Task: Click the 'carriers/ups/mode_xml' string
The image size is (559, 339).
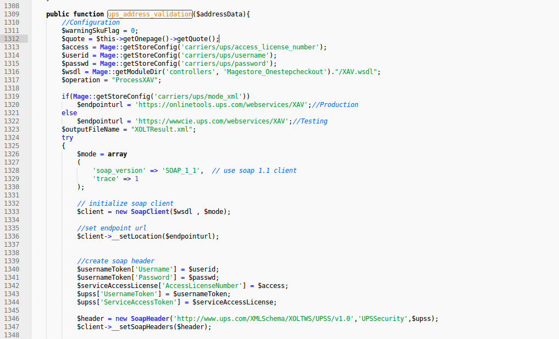Action: pyautogui.click(x=198, y=97)
